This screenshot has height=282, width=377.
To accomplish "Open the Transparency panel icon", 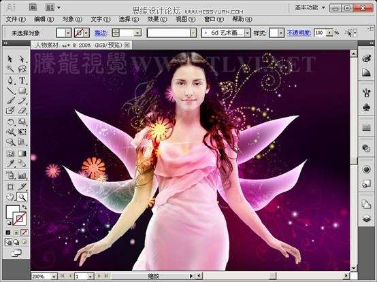I will point(366,148).
